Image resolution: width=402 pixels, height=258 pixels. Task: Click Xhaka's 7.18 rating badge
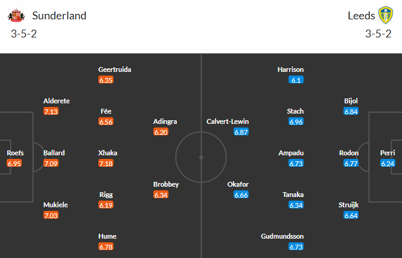pyautogui.click(x=106, y=164)
